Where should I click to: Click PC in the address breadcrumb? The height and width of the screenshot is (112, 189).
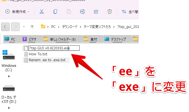53,27
